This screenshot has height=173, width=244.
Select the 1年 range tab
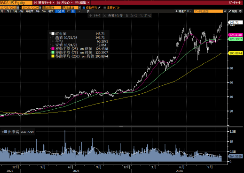click(x=38, y=11)
